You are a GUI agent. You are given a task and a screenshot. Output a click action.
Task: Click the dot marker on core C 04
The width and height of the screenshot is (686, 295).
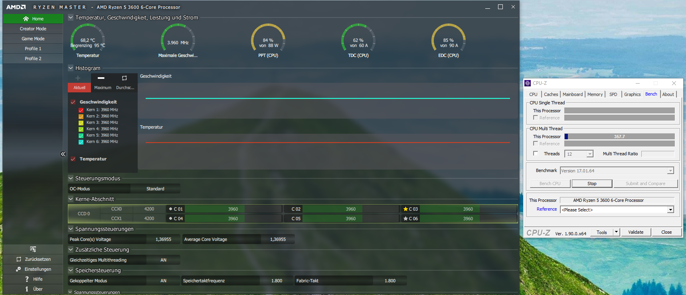(x=170, y=219)
